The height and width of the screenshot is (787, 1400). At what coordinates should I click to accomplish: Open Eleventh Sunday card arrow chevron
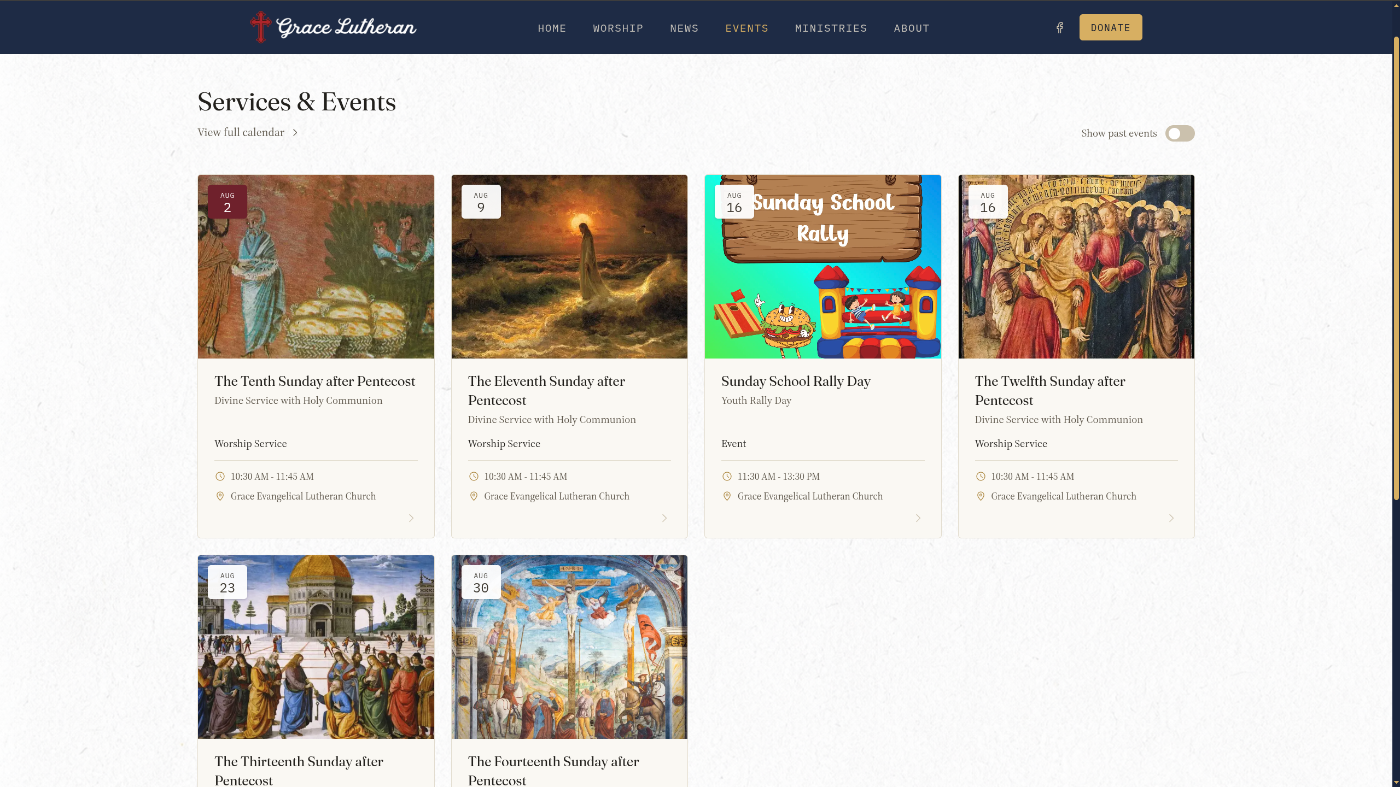coord(664,518)
